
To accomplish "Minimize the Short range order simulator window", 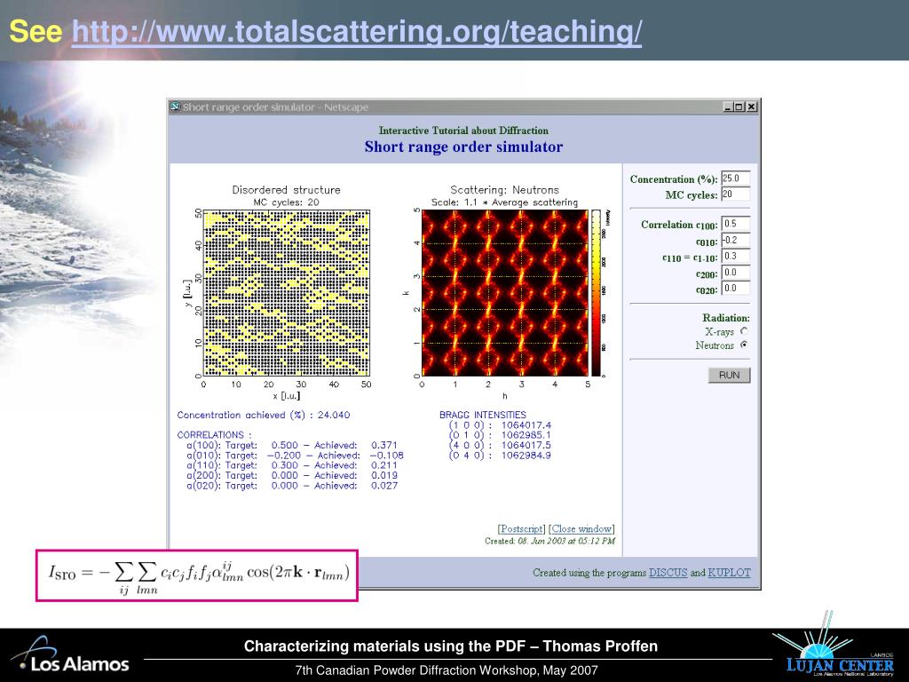I will point(728,107).
